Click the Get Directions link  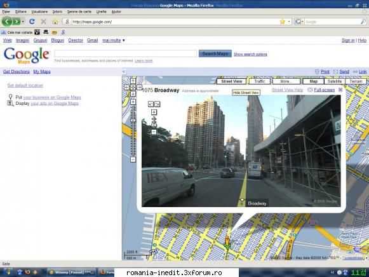[17, 72]
